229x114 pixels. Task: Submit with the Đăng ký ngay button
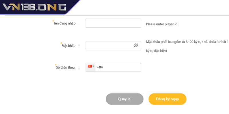point(167,99)
